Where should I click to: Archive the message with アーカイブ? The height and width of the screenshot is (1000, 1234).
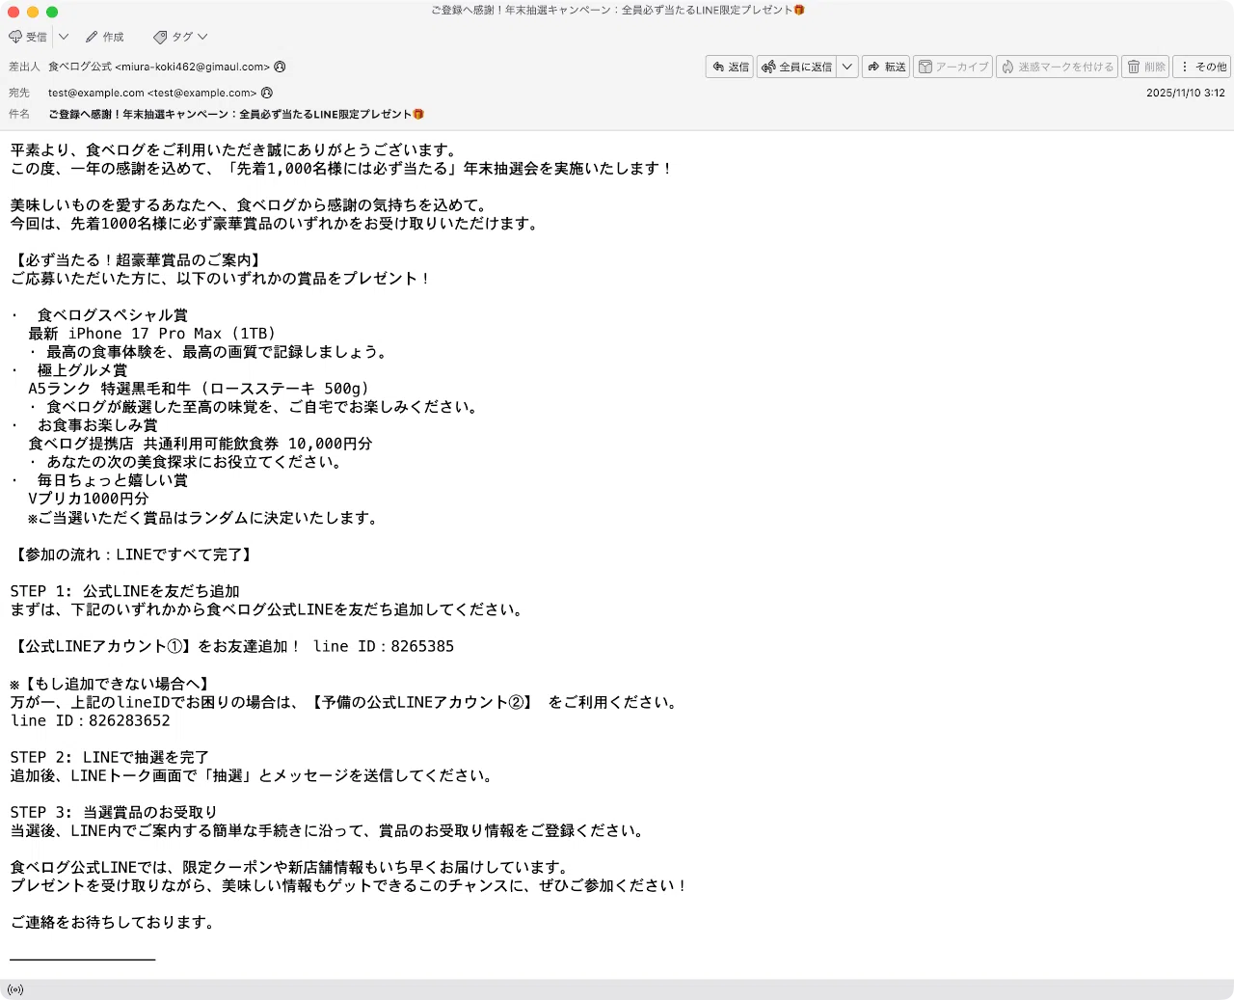click(x=952, y=67)
